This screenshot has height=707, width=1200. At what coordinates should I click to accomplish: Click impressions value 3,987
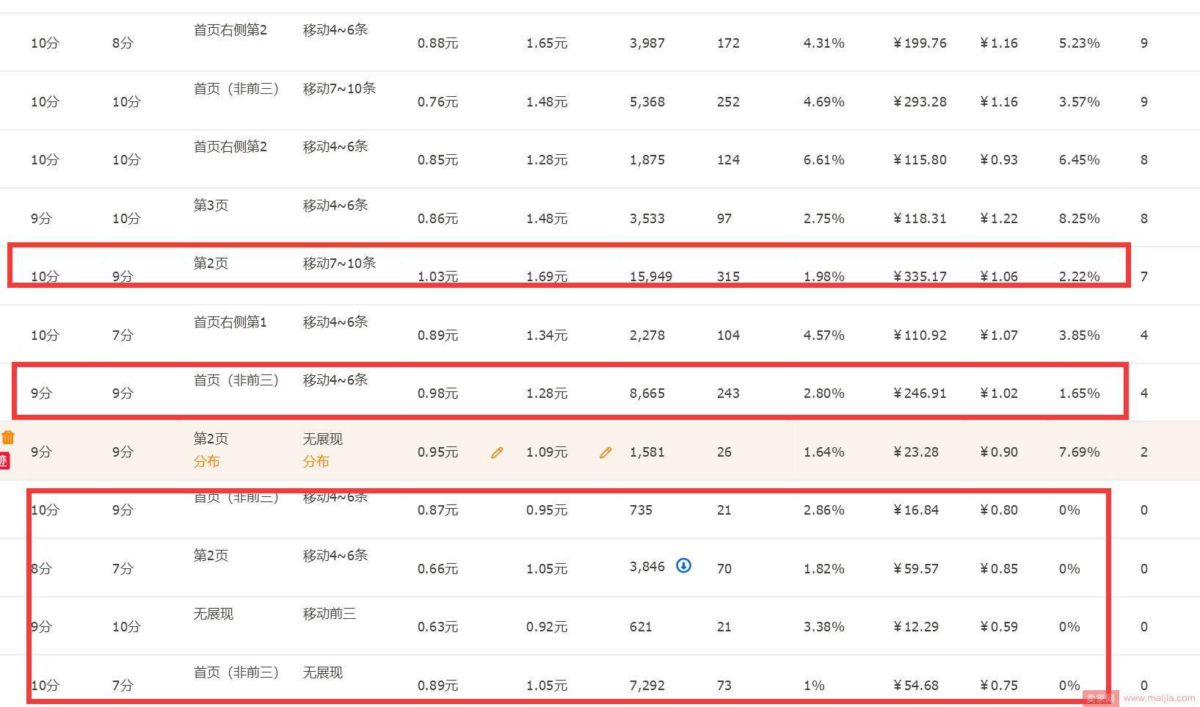(647, 43)
